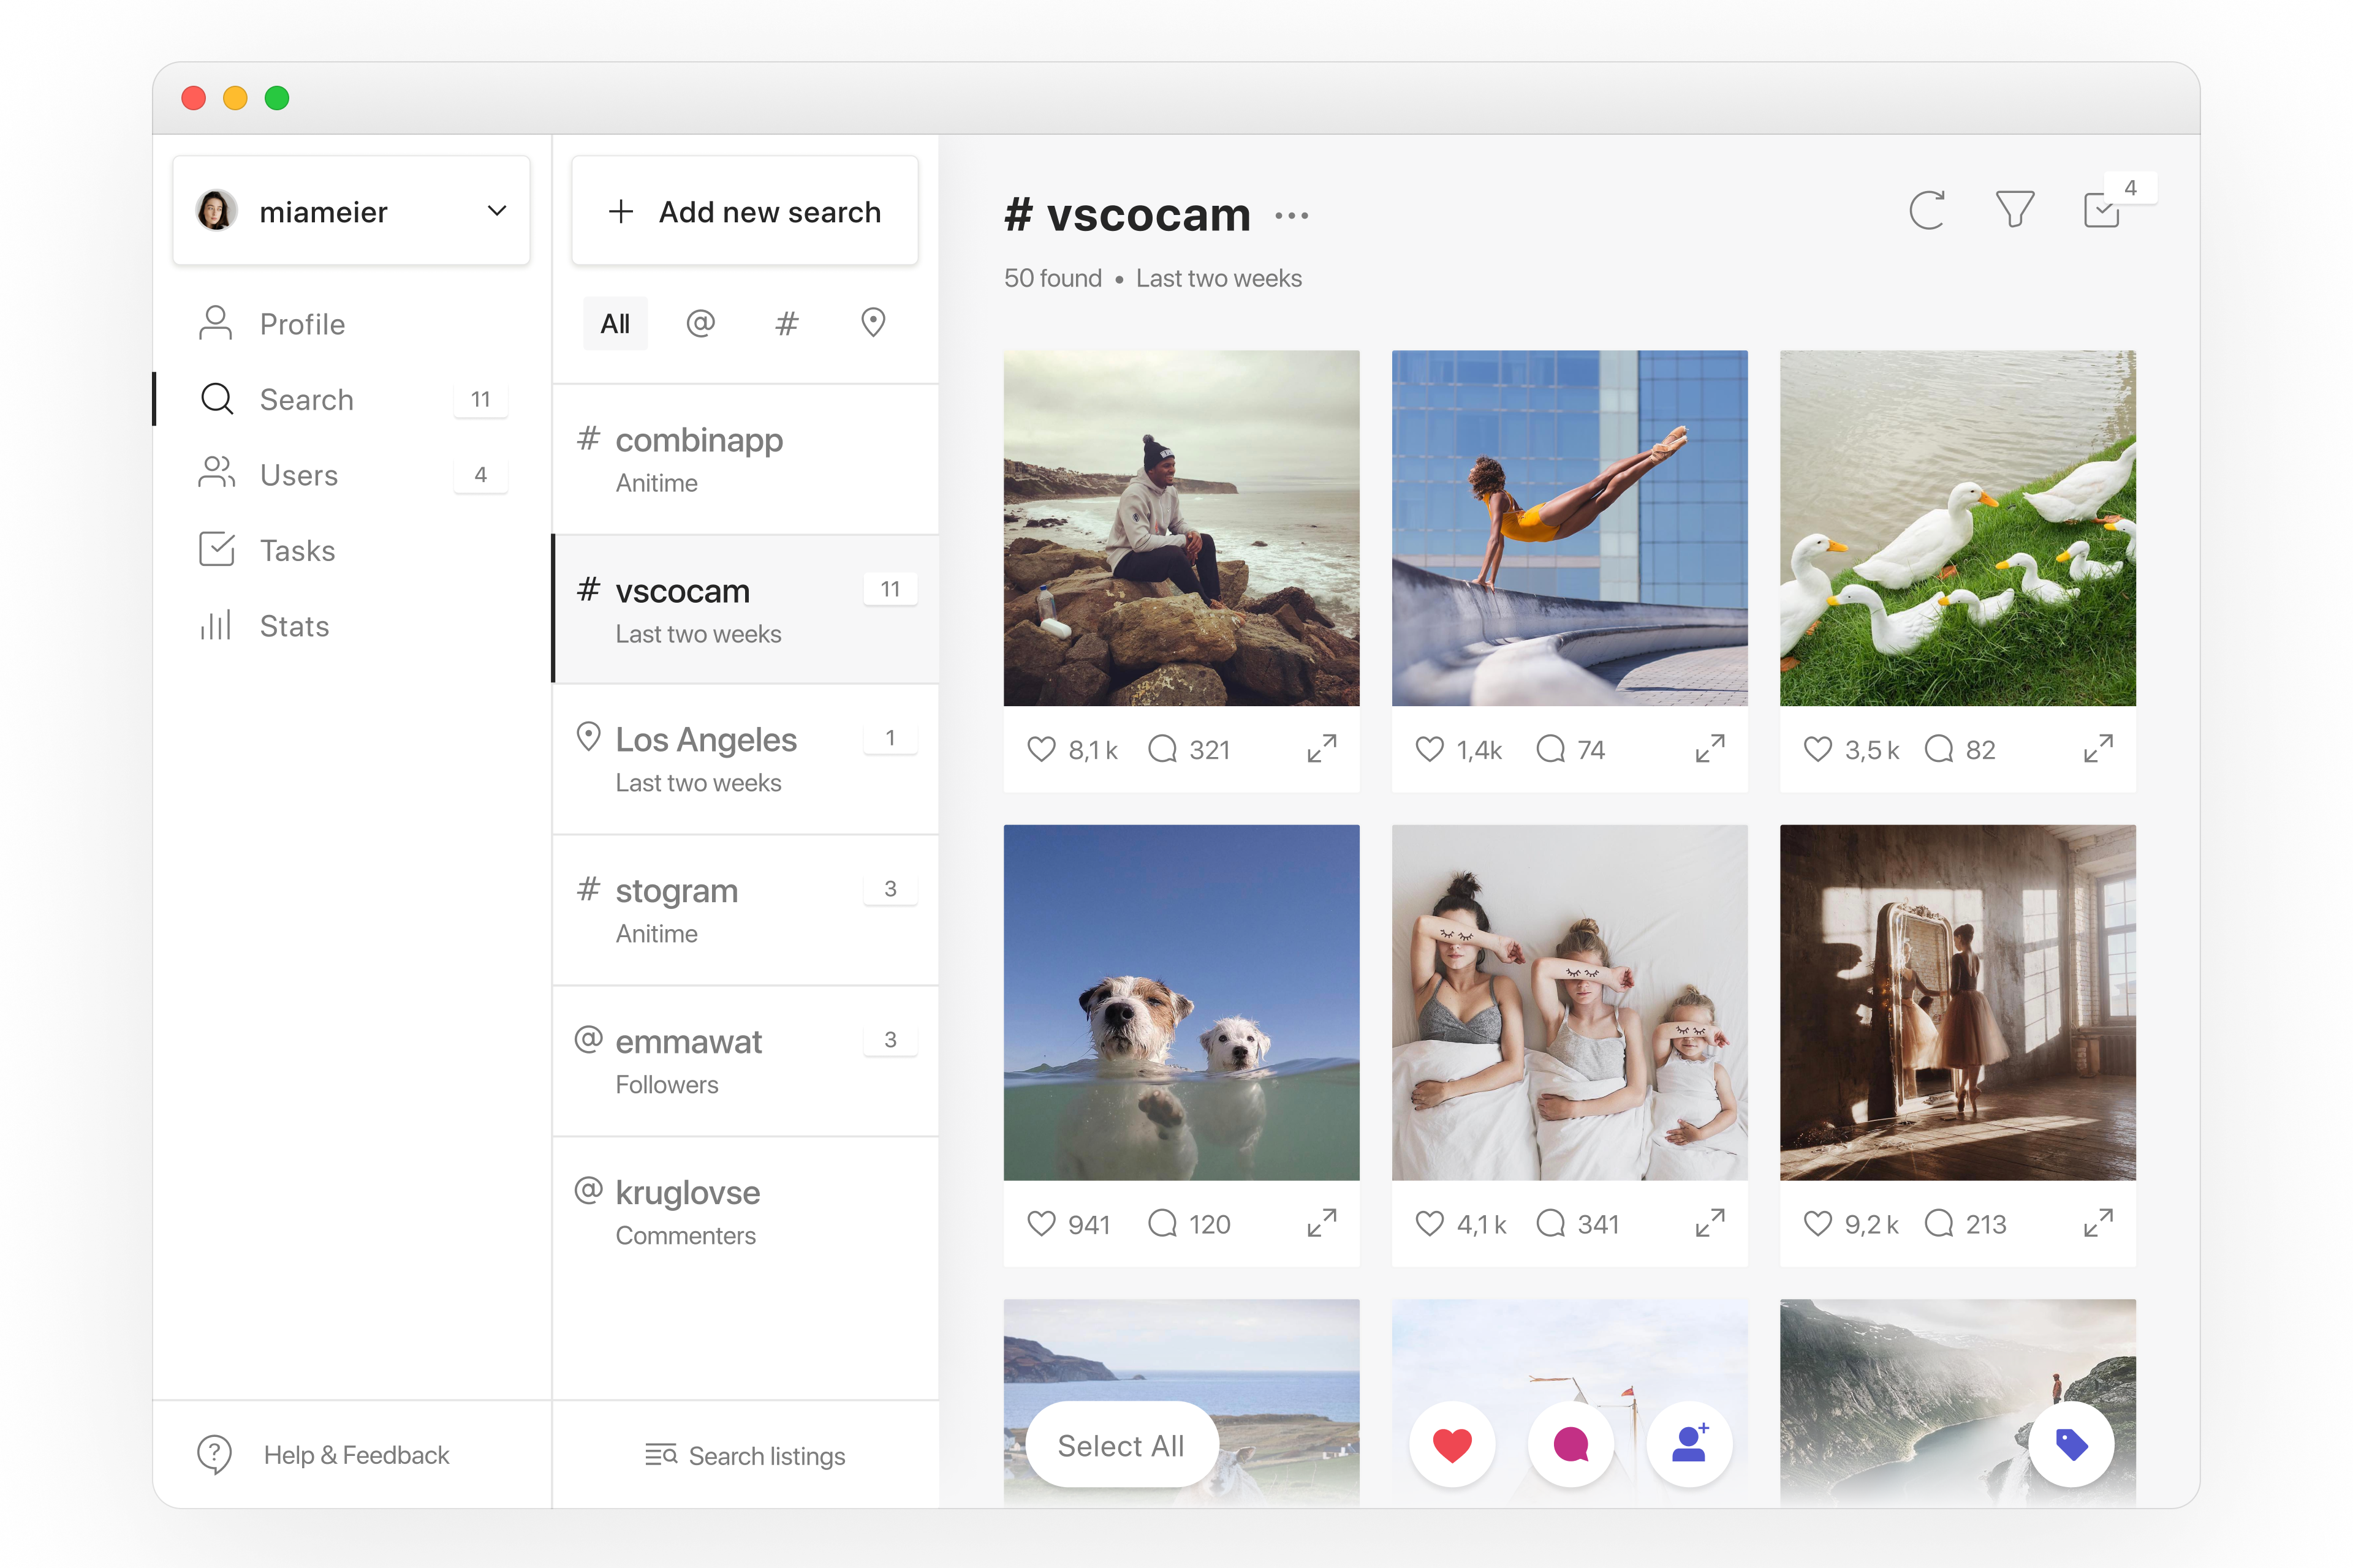This screenshot has width=2353, height=1568.
Task: Open the white ducks on grass photo
Action: tap(1958, 528)
